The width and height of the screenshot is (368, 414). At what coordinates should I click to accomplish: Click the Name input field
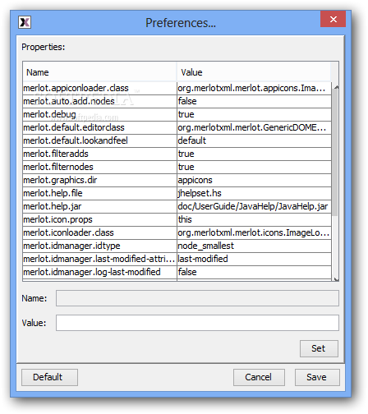(x=197, y=298)
